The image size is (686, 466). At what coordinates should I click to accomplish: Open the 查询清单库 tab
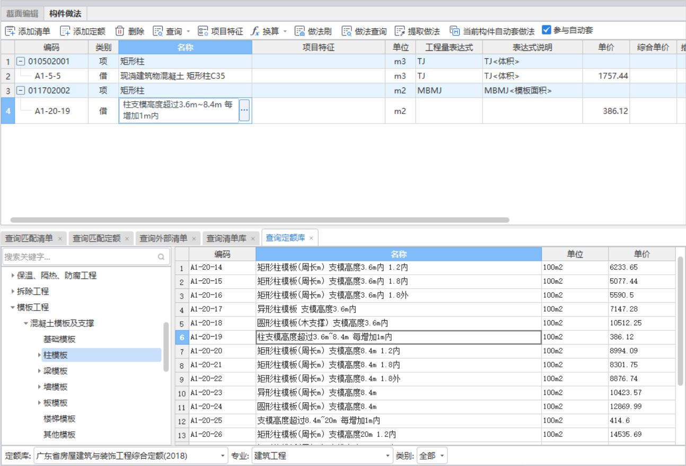(226, 239)
